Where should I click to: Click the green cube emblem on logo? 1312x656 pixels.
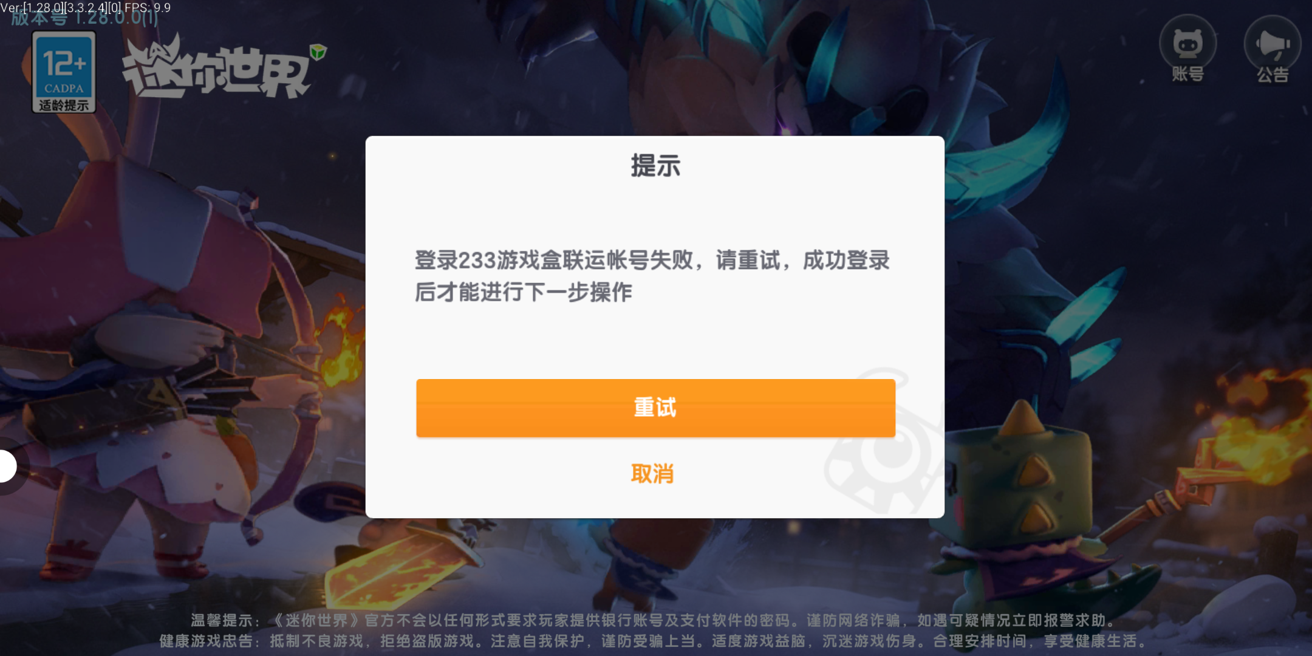click(x=318, y=52)
